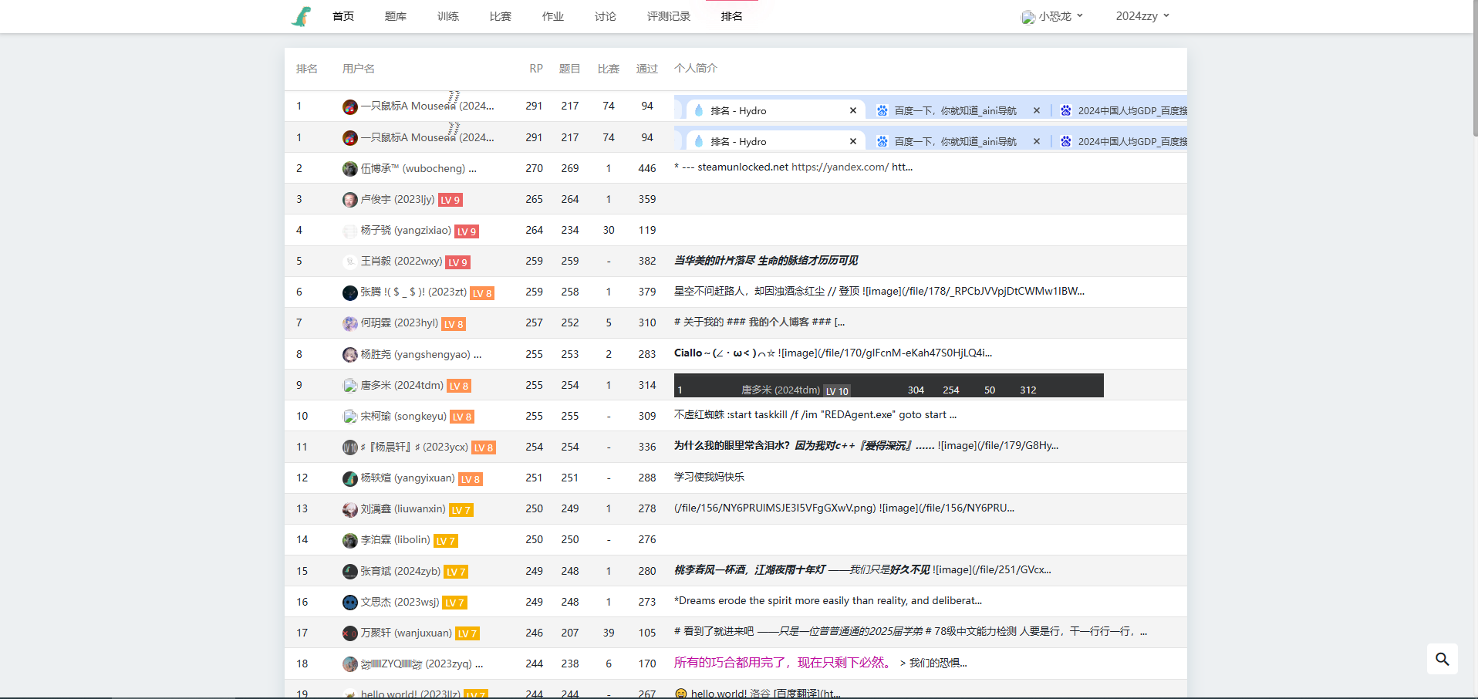
Task: Click avatar of 张腾 (2023zt)
Action: click(x=349, y=292)
